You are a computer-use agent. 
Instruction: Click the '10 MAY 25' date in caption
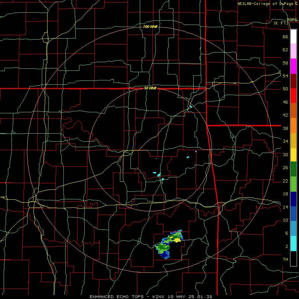tap(181, 297)
